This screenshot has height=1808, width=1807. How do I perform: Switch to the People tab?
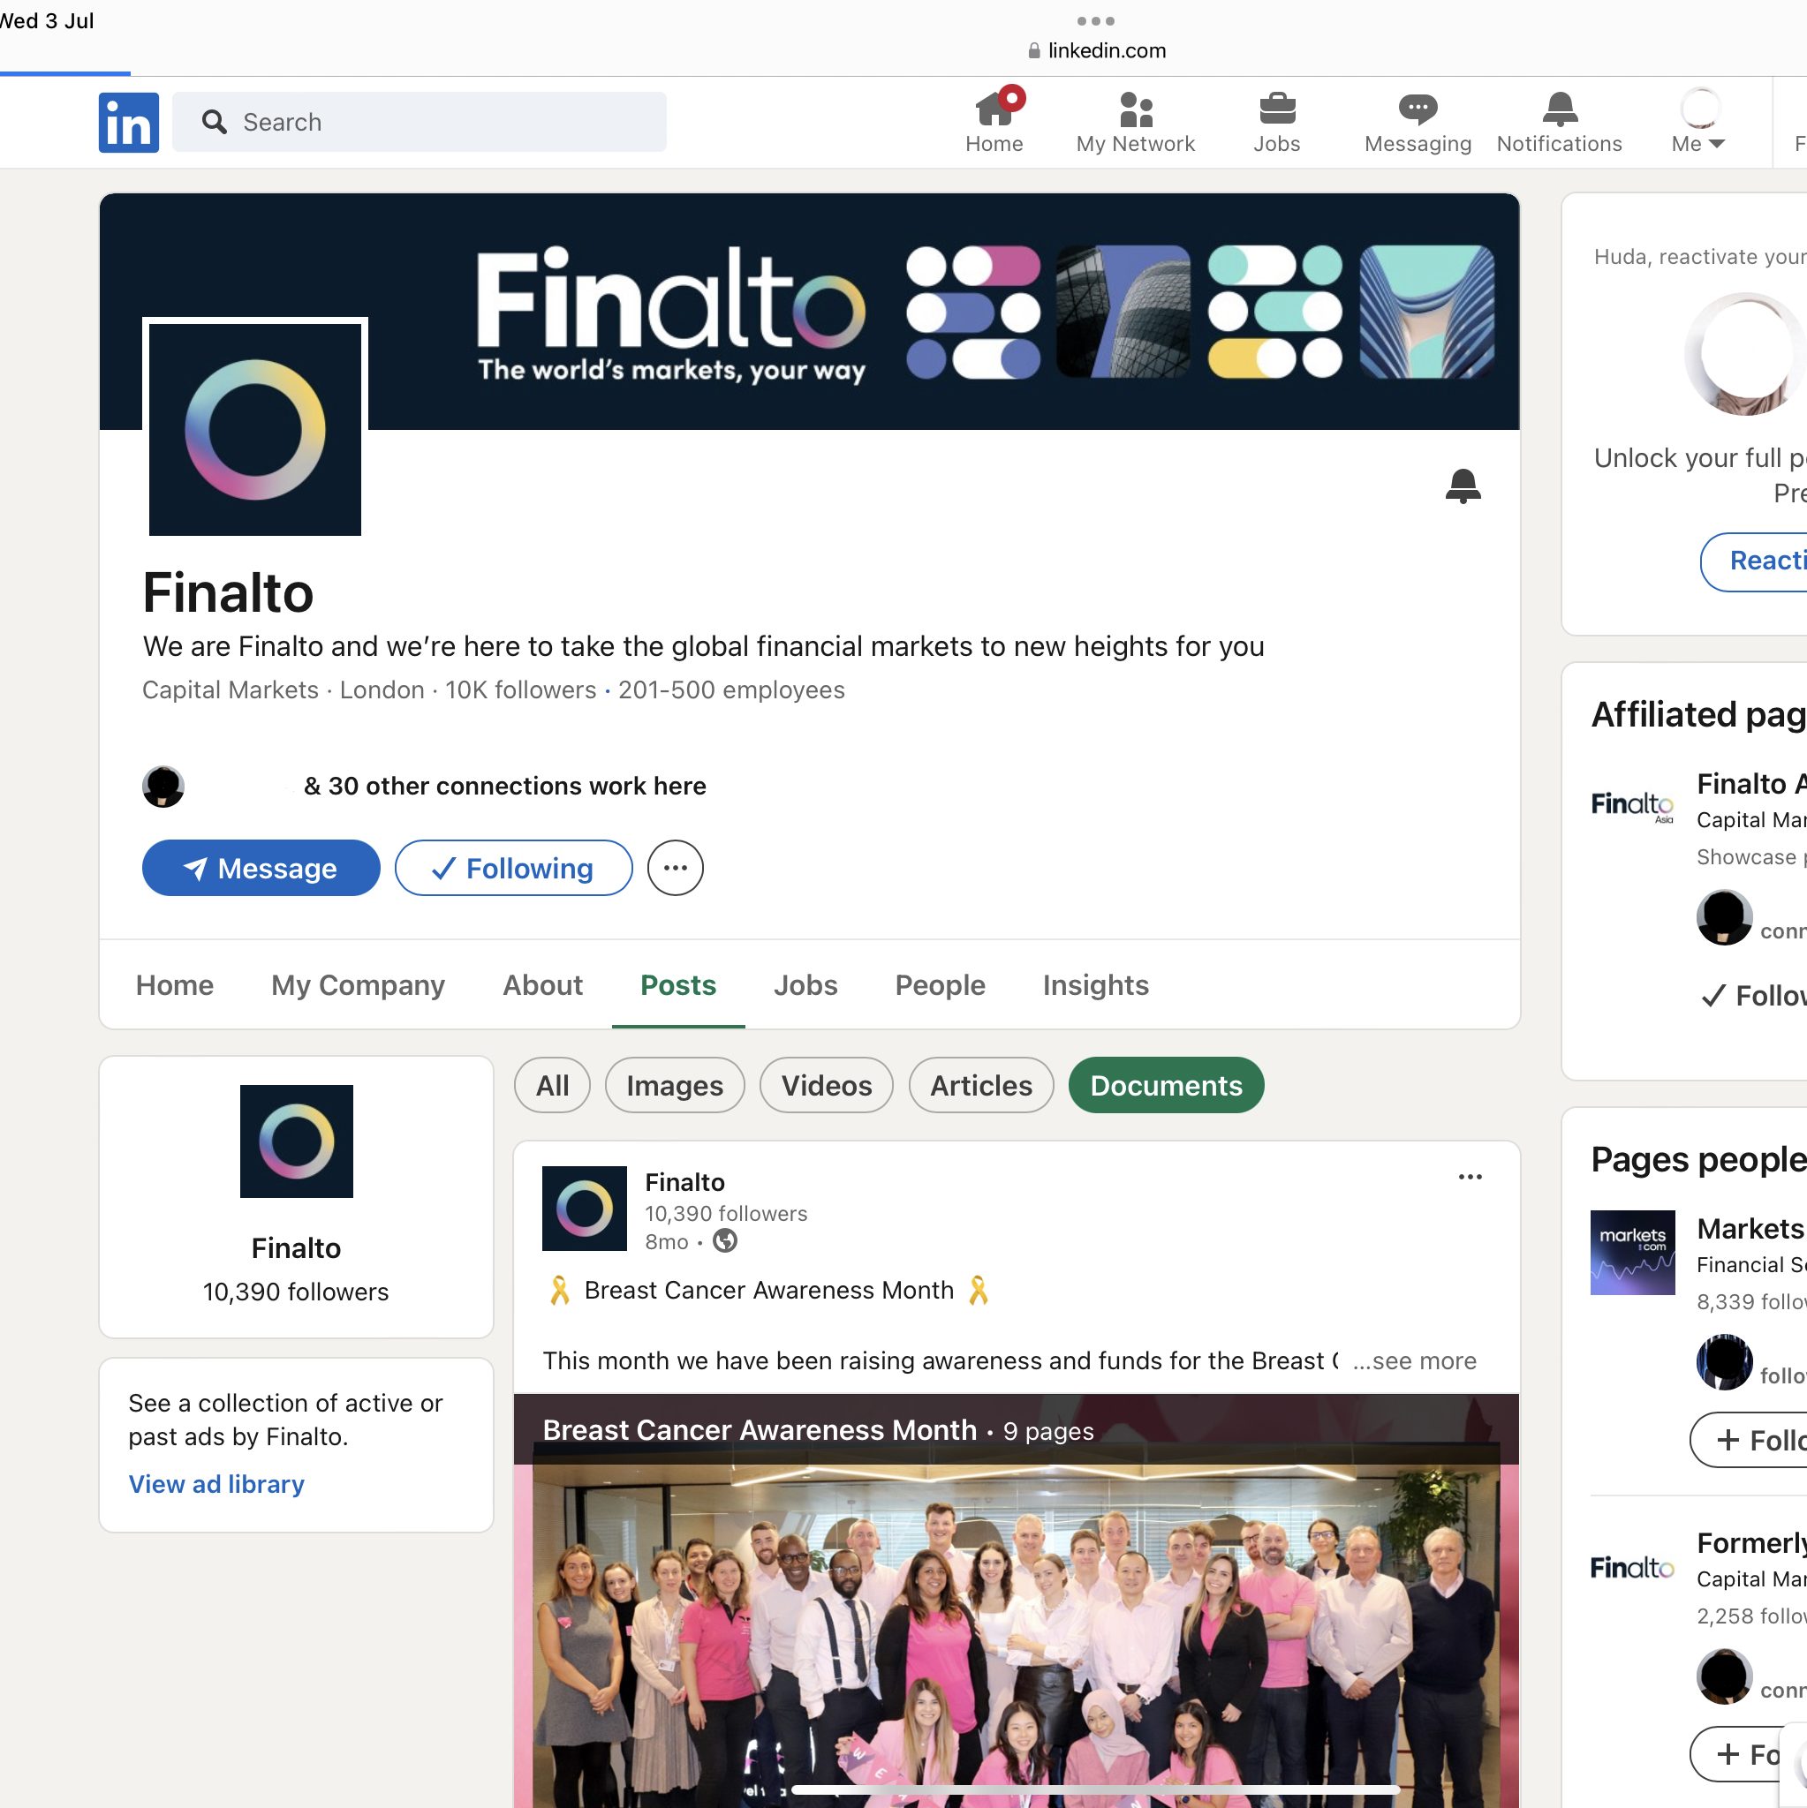[x=939, y=985]
